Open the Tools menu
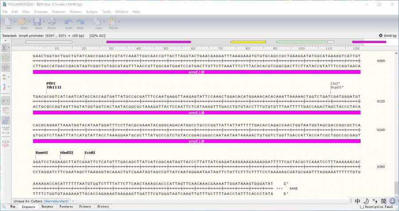 point(106,12)
